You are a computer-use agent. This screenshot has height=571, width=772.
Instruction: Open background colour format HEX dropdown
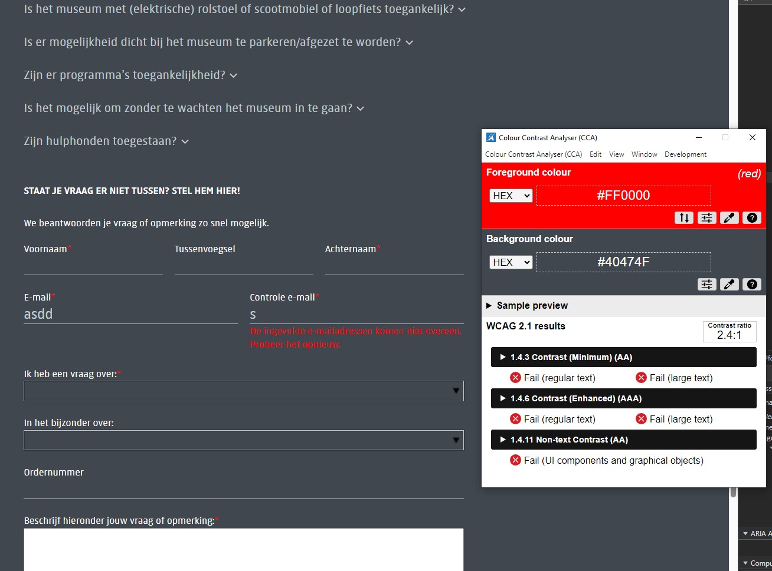click(x=511, y=262)
